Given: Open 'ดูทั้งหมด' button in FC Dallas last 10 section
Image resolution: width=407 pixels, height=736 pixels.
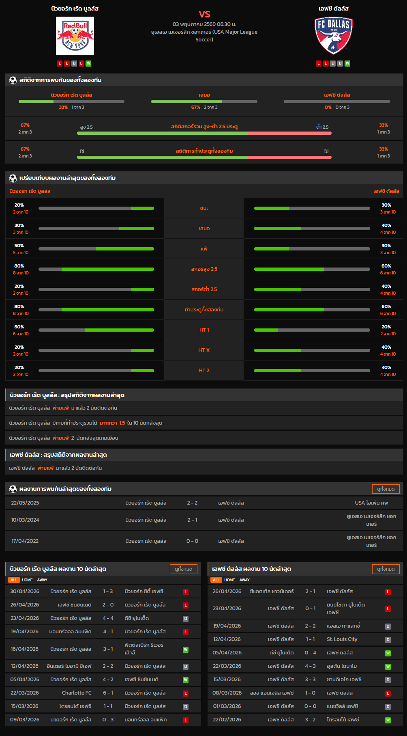Looking at the screenshot, I should point(386,569).
